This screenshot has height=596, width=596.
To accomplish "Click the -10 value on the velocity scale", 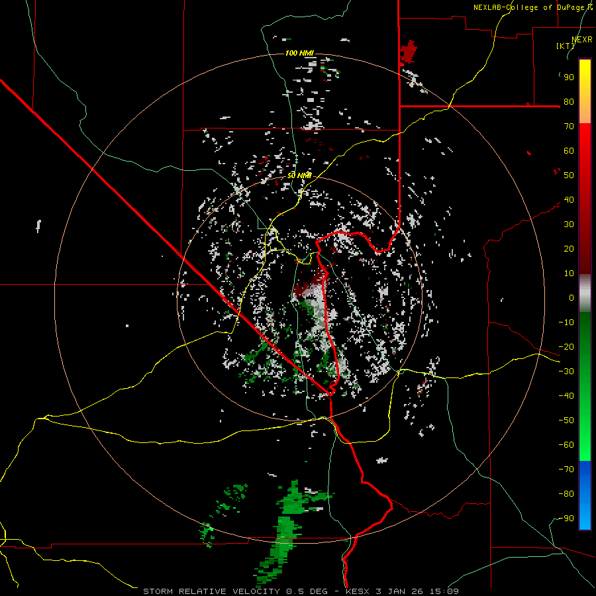I will 566,323.
